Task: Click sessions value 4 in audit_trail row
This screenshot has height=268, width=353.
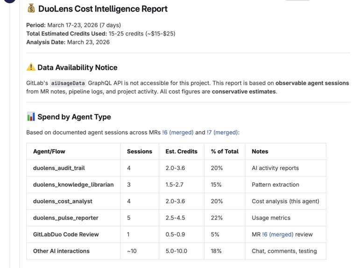Action: 129,168
